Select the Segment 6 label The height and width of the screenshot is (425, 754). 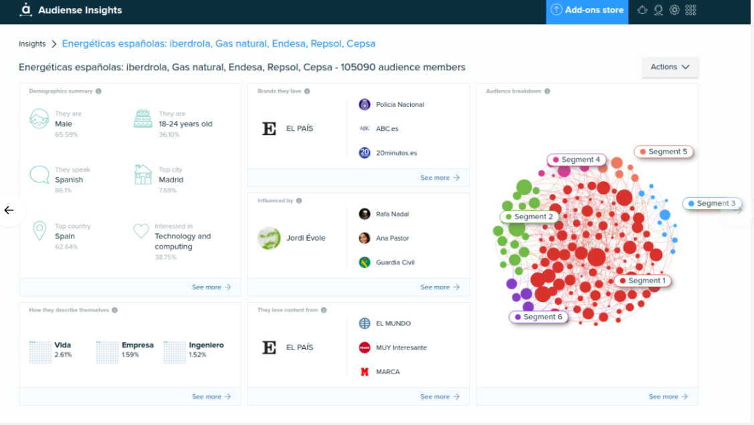click(x=538, y=317)
